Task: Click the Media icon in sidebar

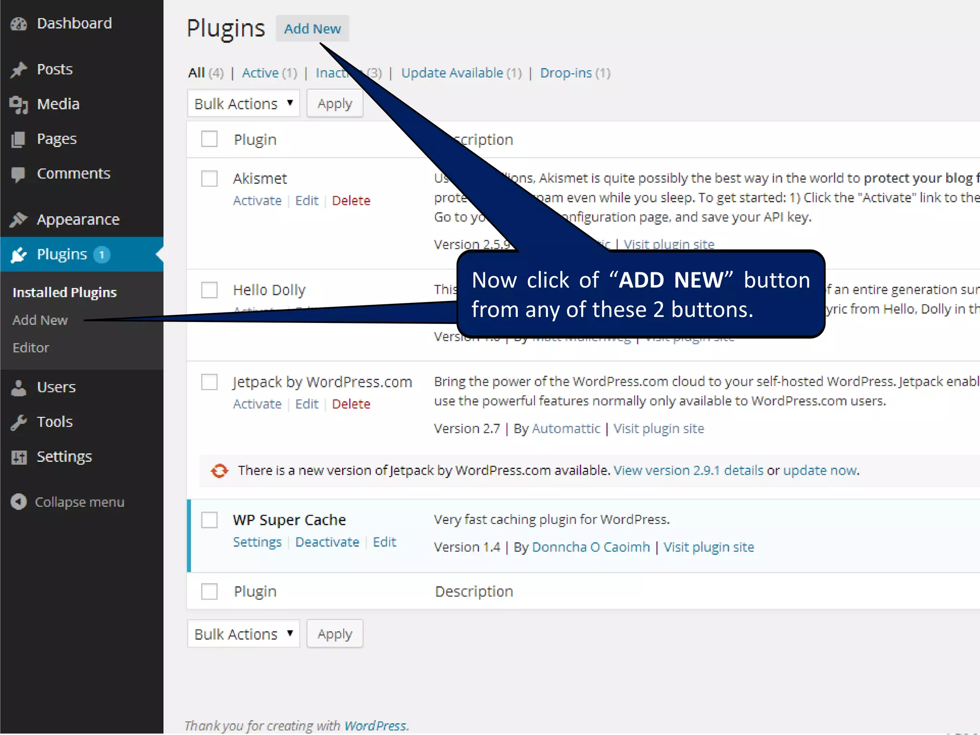Action: click(19, 105)
